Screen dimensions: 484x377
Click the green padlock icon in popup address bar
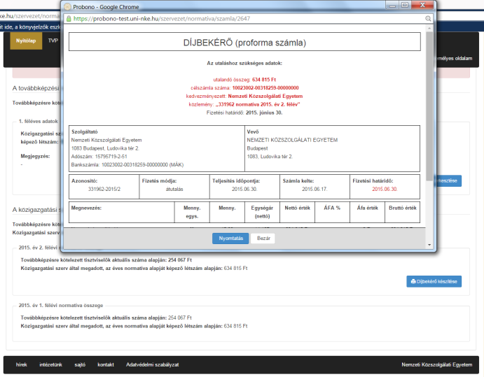[x=69, y=18]
